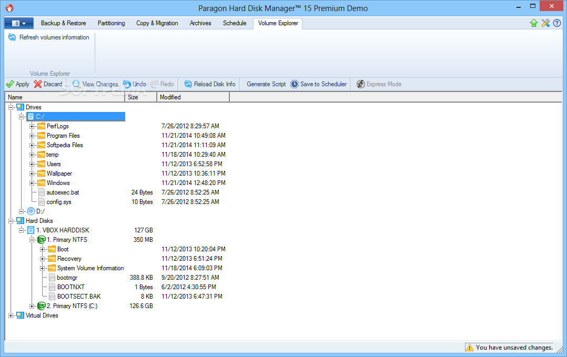Click the Undo arrow icon
Screen dimensions: 567x357
tap(127, 84)
